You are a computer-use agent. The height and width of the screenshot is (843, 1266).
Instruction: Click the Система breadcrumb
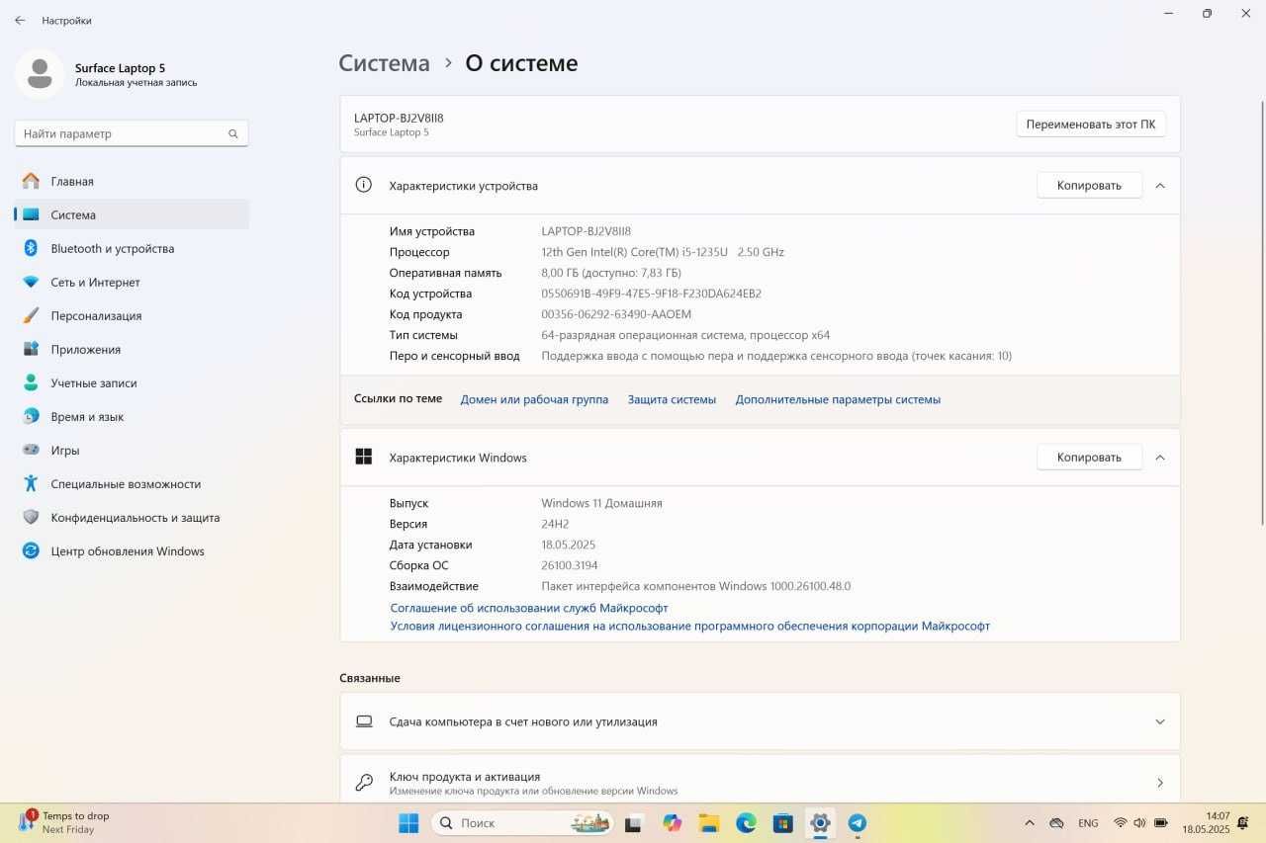[x=384, y=63]
